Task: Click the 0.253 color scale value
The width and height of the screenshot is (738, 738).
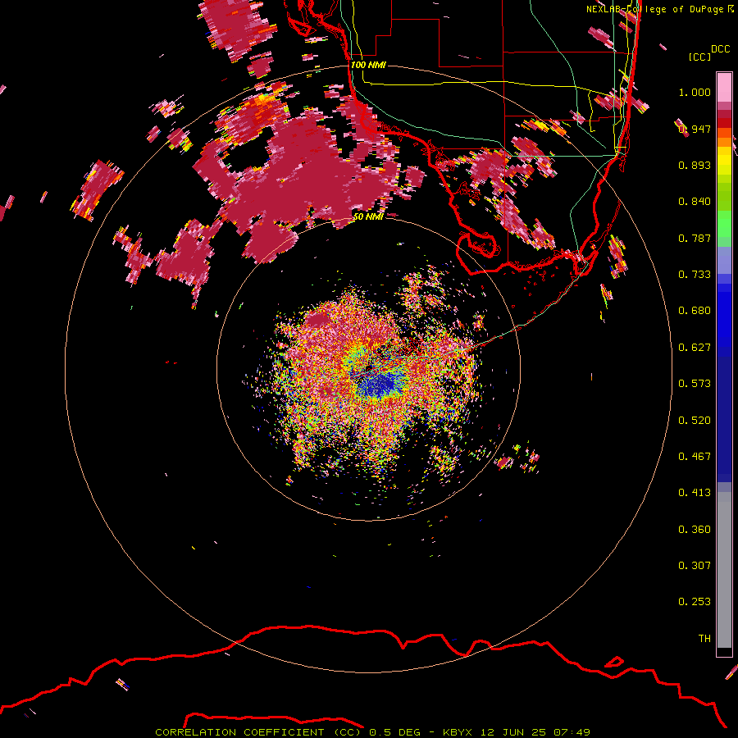Action: (695, 602)
